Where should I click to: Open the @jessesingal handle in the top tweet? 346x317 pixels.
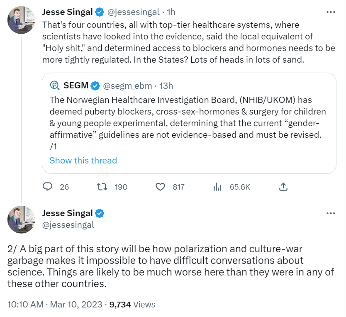pyautogui.click(x=133, y=12)
